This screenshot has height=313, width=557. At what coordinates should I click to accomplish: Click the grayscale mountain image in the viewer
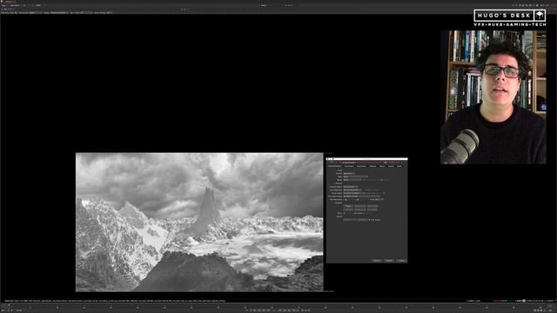click(199, 223)
